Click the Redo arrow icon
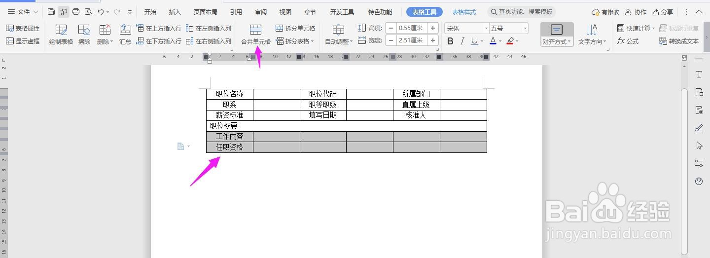 (117, 12)
